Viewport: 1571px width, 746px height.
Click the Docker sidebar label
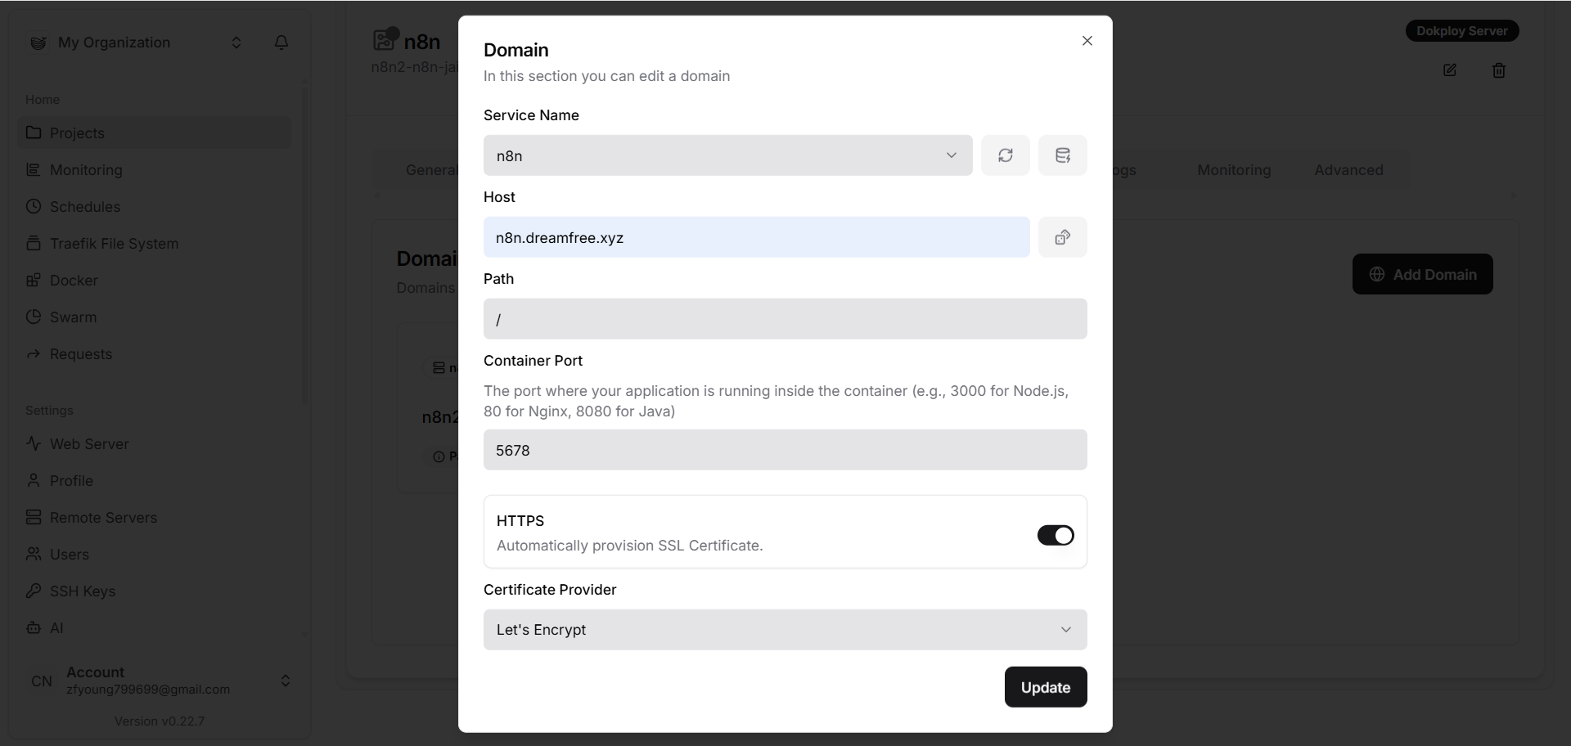point(74,281)
